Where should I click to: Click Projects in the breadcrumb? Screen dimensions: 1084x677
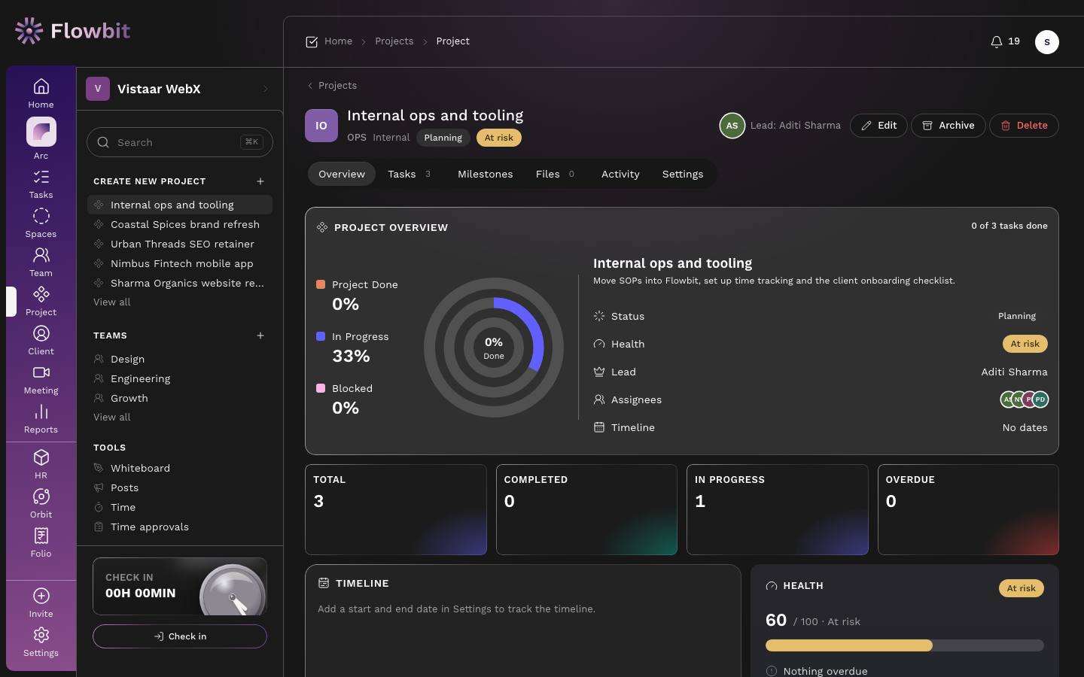(394, 41)
